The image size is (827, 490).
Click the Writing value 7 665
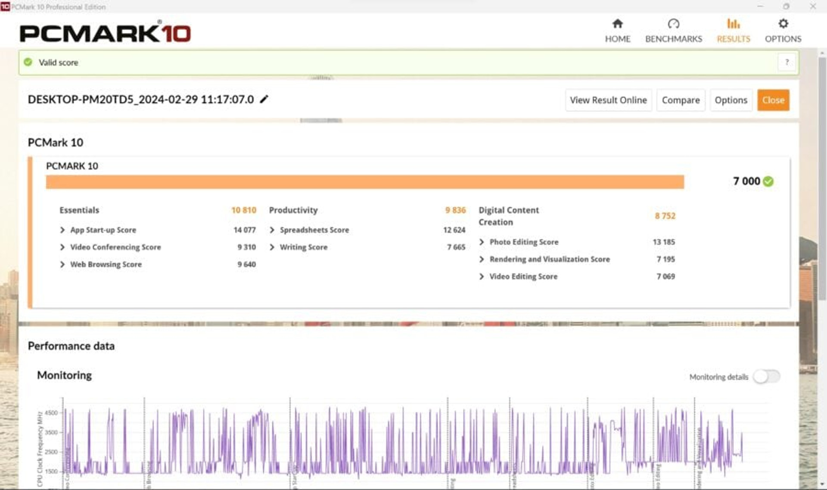[456, 247]
